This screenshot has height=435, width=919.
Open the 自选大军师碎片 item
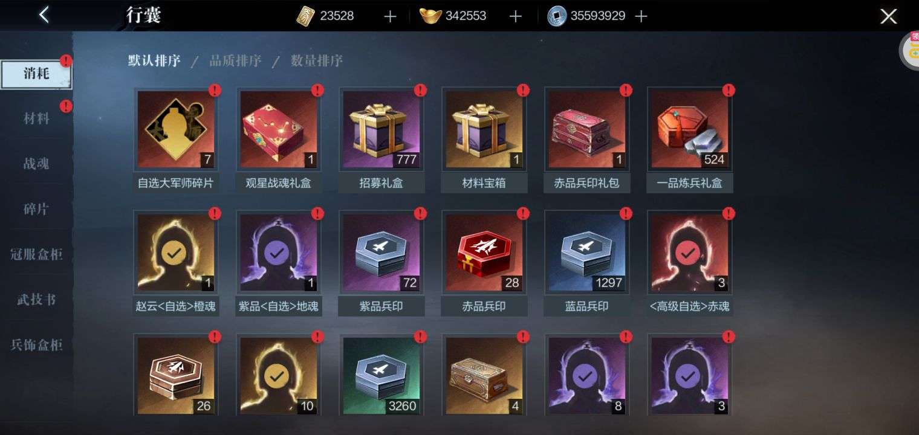tap(176, 129)
